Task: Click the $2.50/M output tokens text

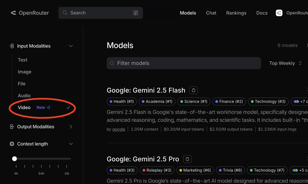Action: 231,129
